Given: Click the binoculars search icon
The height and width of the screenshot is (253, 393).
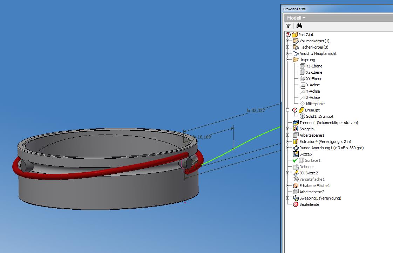Looking at the screenshot, I should click(x=299, y=26).
